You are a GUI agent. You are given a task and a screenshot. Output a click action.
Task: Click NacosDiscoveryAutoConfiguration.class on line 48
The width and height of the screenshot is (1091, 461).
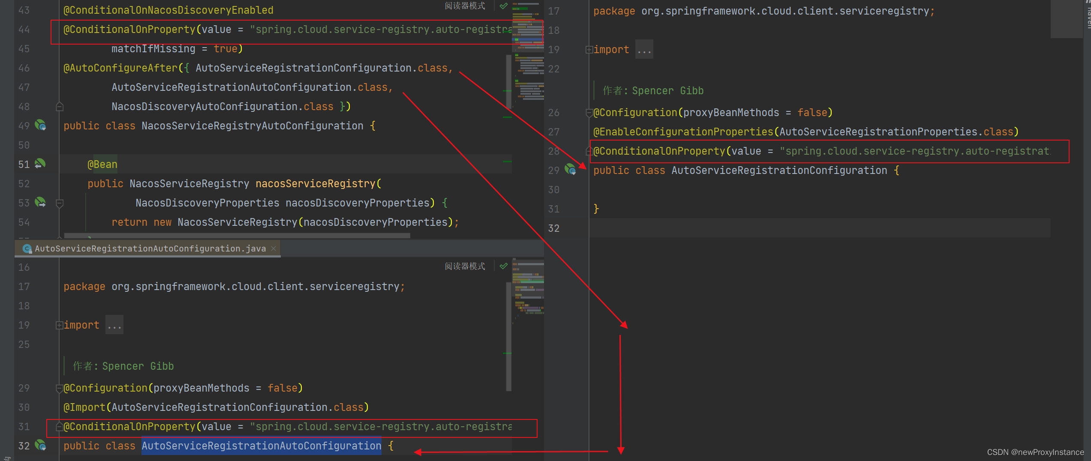coord(222,106)
